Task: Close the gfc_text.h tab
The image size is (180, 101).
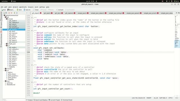Action: (x=52, y=13)
